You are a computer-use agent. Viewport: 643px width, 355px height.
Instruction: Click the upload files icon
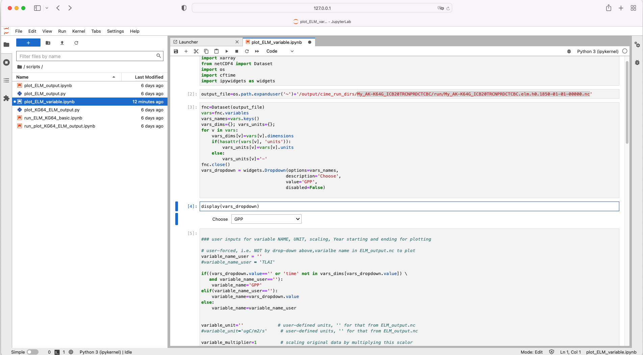coord(62,43)
